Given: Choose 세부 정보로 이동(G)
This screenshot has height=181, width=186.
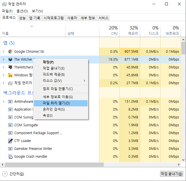Looking at the screenshot, I should 61,97.
